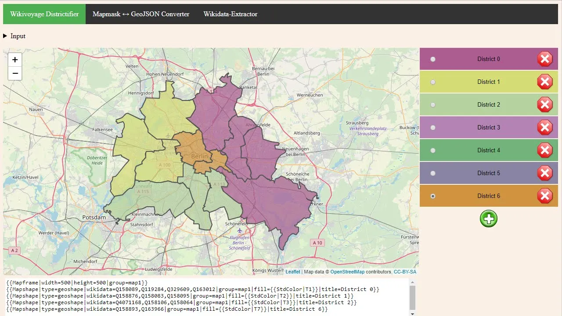Click the Königs Wusterhausen label
The width and height of the screenshot is (562, 316).
coord(269,270)
